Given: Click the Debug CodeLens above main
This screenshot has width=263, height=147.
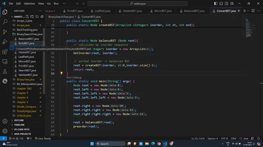Looking at the screenshot, I should coord(77,78).
